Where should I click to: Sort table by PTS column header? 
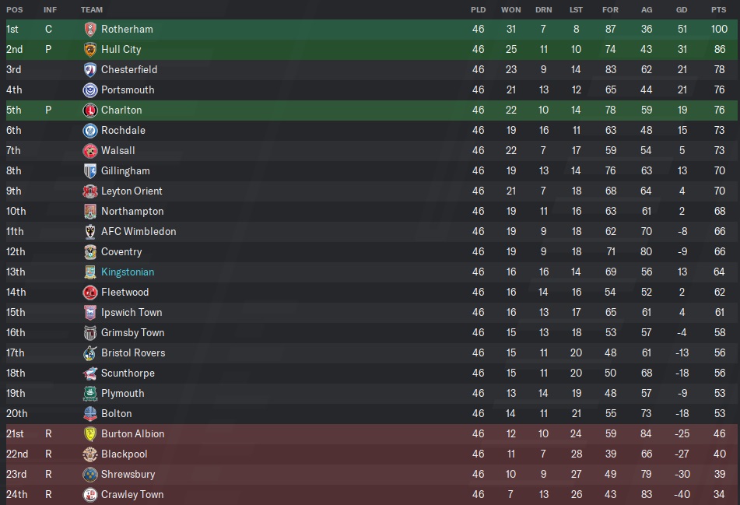(719, 9)
